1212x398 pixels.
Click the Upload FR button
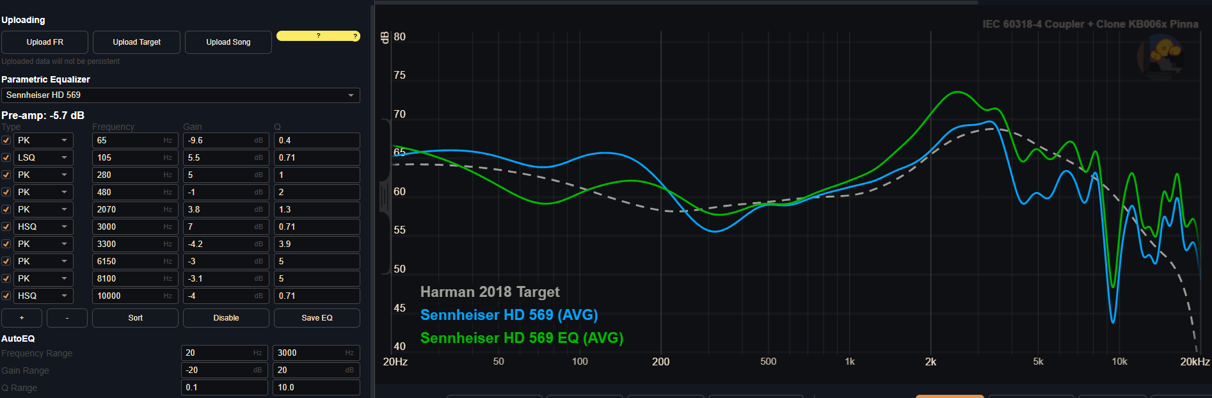tap(45, 42)
